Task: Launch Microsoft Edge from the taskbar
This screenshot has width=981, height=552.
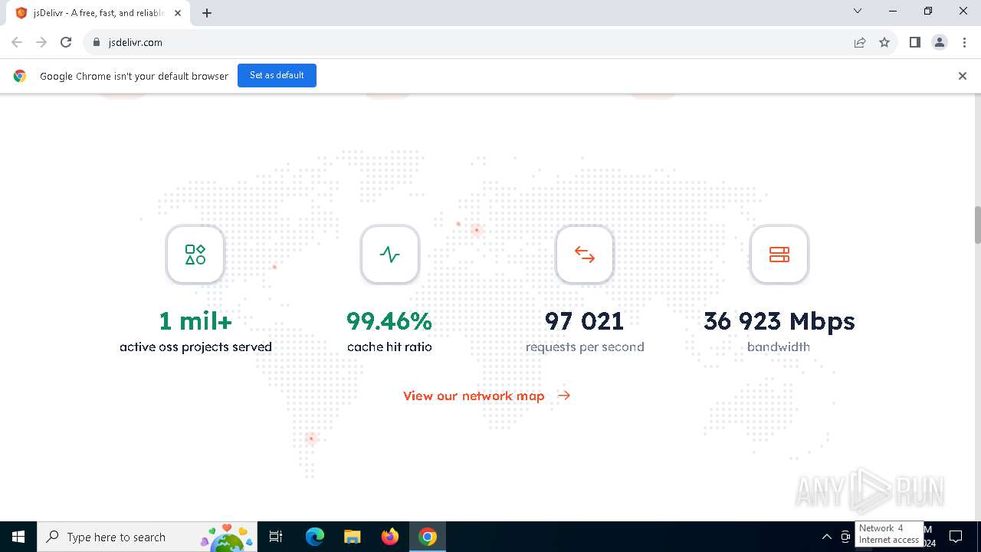Action: (x=315, y=537)
